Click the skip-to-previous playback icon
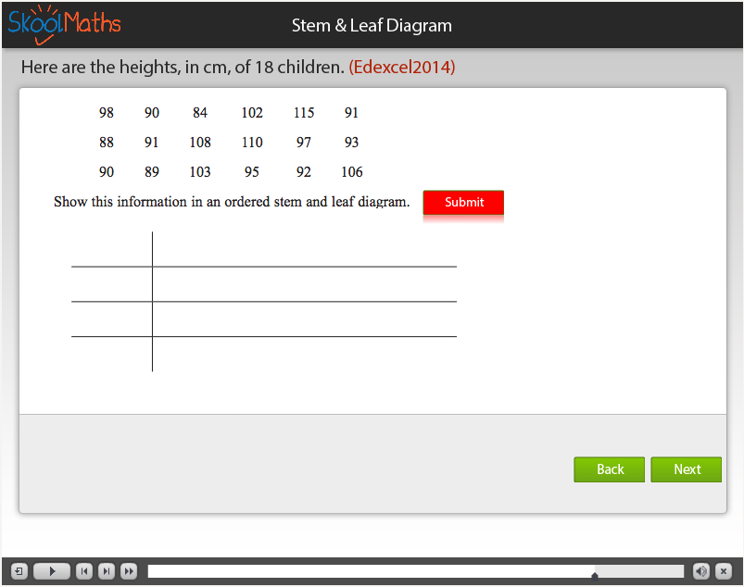 pos(84,571)
